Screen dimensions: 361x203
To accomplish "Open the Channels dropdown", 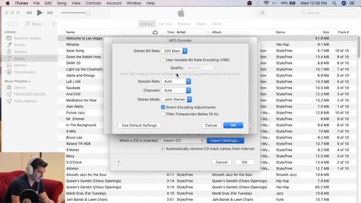I will [x=177, y=90].
